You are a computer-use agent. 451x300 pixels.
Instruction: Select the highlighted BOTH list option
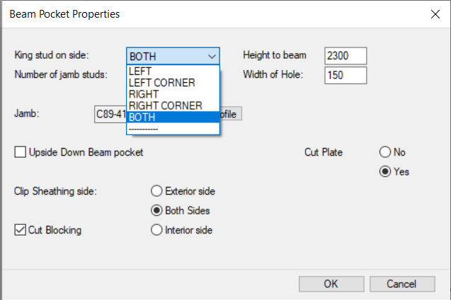coord(173,117)
